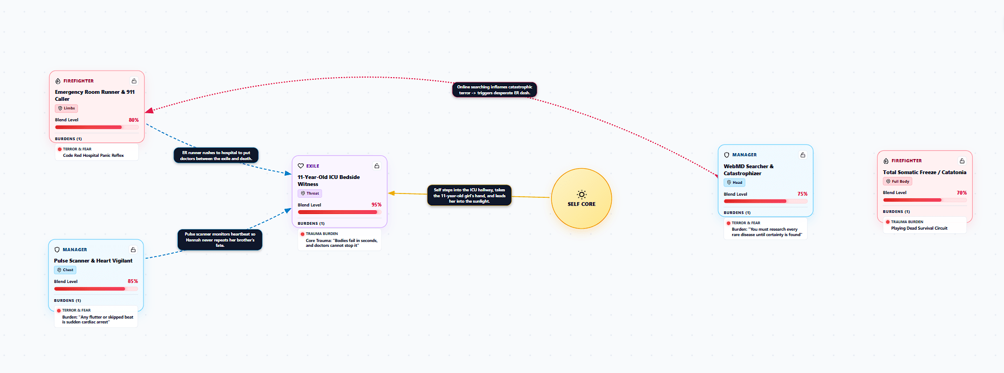Click the Pulse Scanner & Heart Vigilant title
This screenshot has height=373, width=1004.
[93, 261]
